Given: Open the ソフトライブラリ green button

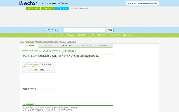Looking at the screenshot, I should [x=33, y=8].
